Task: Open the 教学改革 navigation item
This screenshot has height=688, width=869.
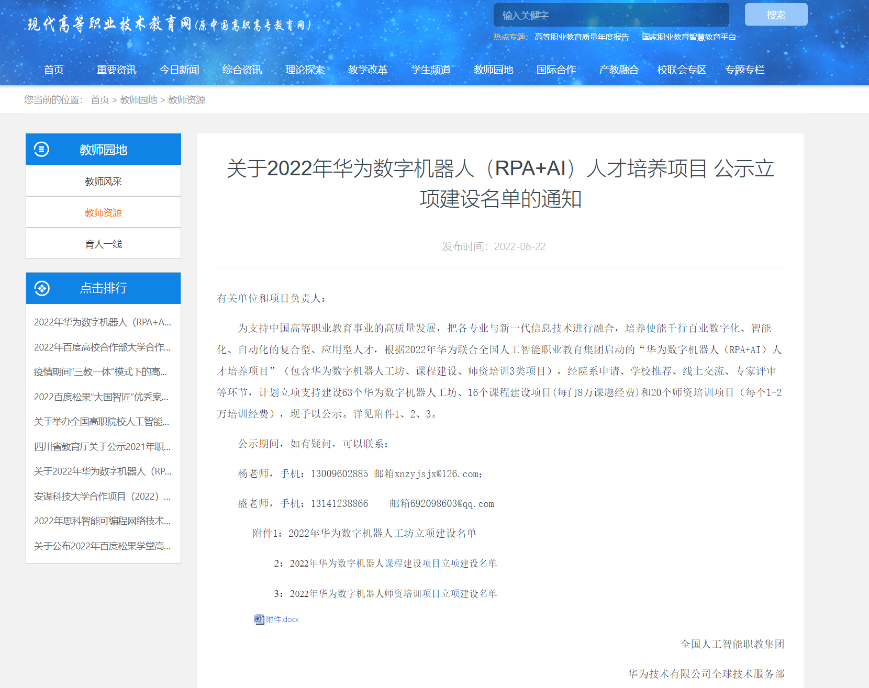Action: [x=368, y=70]
